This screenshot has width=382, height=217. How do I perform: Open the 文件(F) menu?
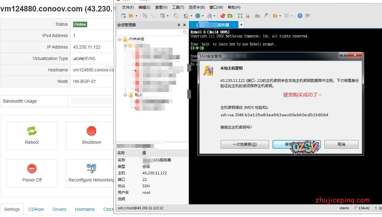128,7
